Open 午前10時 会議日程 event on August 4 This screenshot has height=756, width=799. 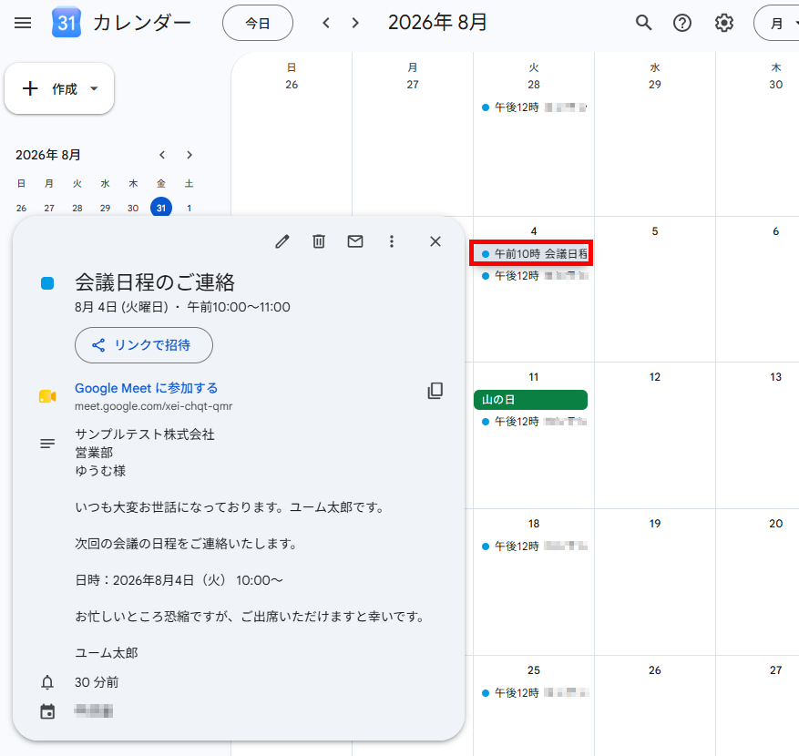[x=531, y=254]
